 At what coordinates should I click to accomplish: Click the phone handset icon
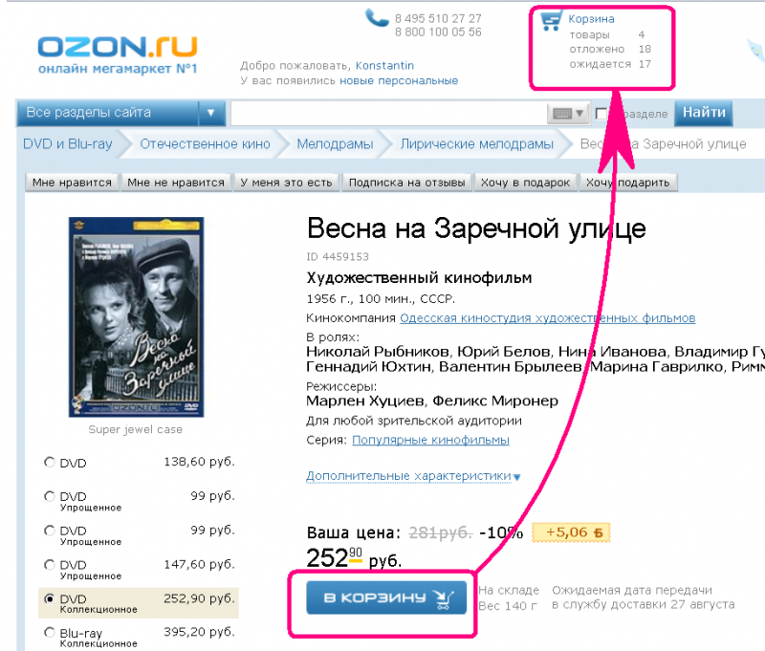point(377,18)
